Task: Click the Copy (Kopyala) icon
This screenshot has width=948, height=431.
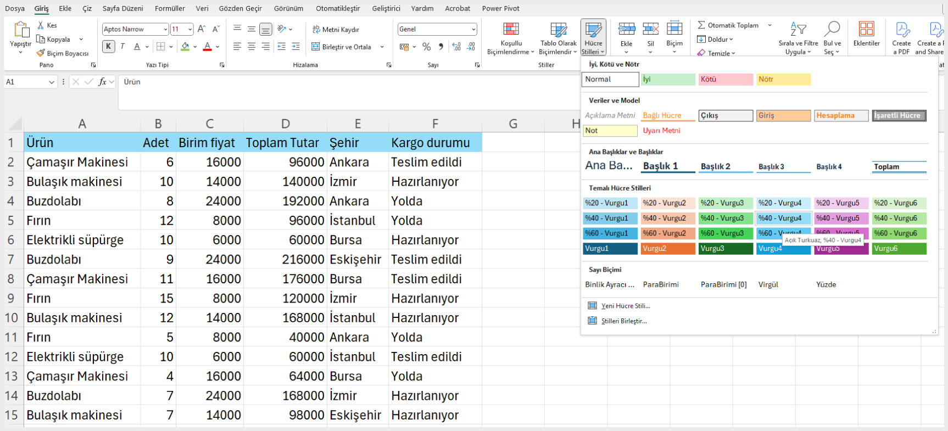Action: point(41,39)
